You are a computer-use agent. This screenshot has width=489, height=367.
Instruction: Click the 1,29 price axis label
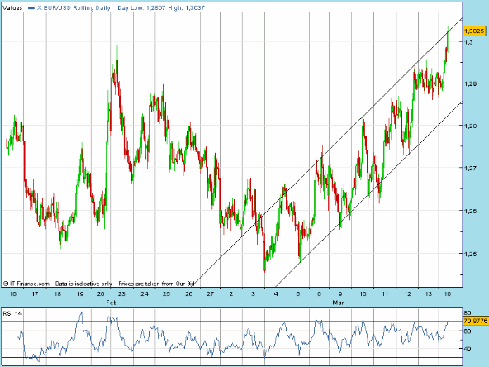470,83
